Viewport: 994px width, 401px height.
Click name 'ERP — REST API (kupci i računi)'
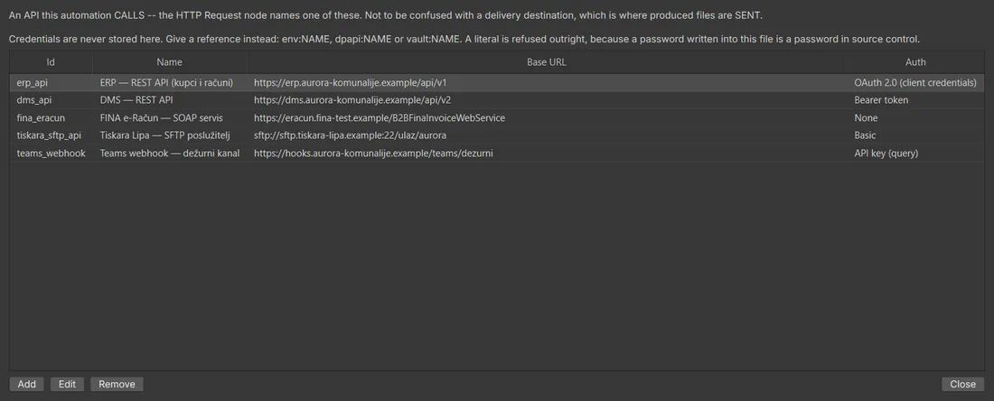pyautogui.click(x=170, y=82)
